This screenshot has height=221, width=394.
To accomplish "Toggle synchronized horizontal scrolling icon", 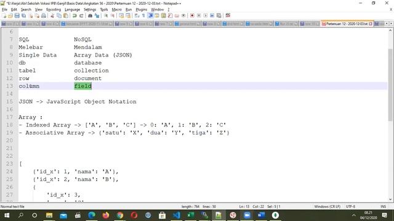I will [x=128, y=15].
